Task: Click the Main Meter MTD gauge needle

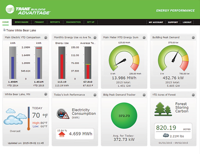Action: 120,62
